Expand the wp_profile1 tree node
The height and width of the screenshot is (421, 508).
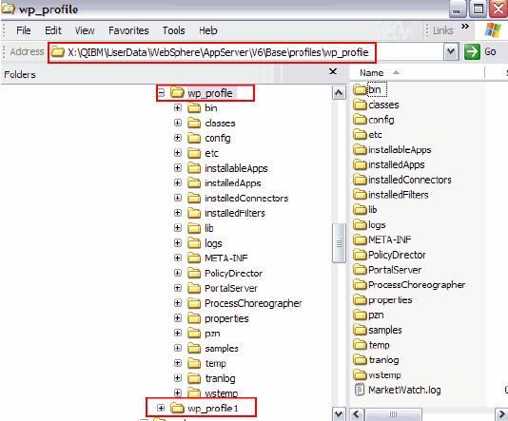(161, 408)
